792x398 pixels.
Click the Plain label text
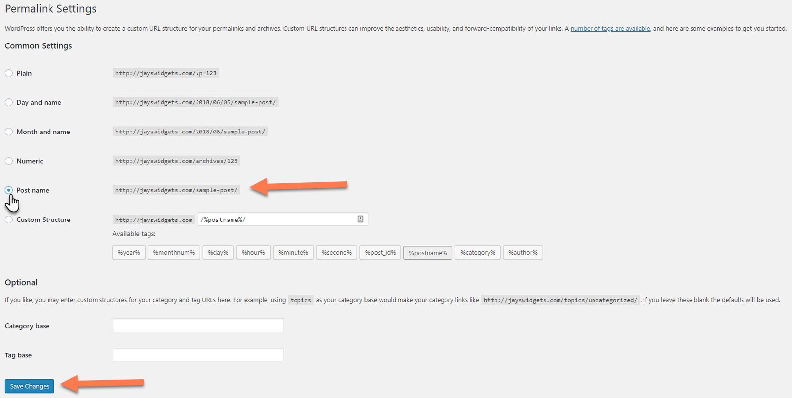pos(24,73)
